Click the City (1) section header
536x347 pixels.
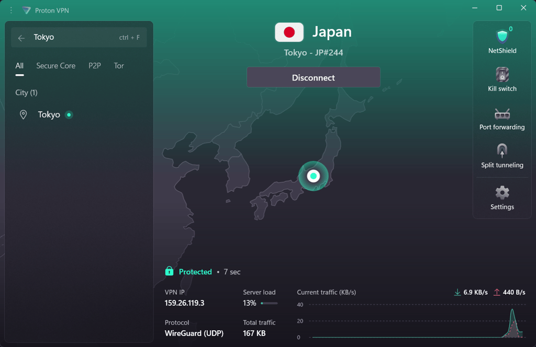[26, 93]
